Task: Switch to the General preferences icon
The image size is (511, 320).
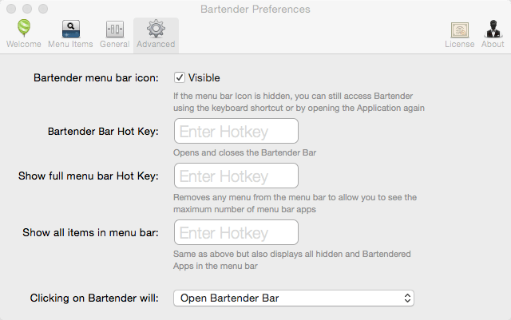Action: (x=115, y=30)
